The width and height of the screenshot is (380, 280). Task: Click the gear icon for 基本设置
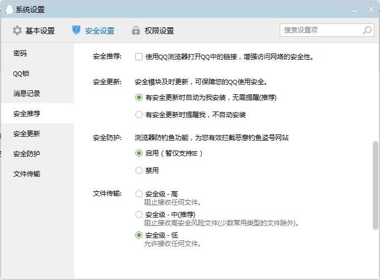tap(17, 31)
